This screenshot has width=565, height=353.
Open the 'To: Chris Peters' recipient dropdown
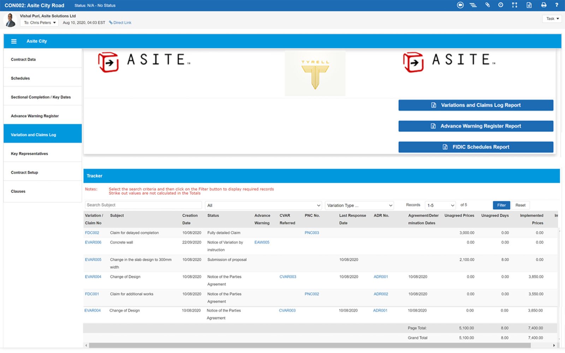pyautogui.click(x=39, y=22)
